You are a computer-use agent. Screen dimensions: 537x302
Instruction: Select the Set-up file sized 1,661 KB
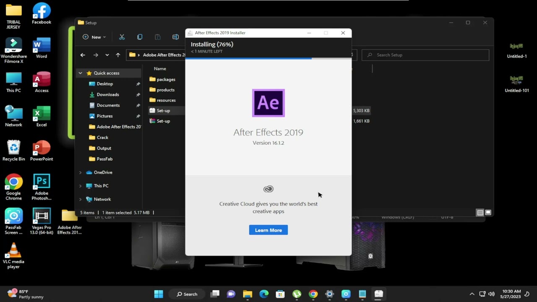[164, 121]
